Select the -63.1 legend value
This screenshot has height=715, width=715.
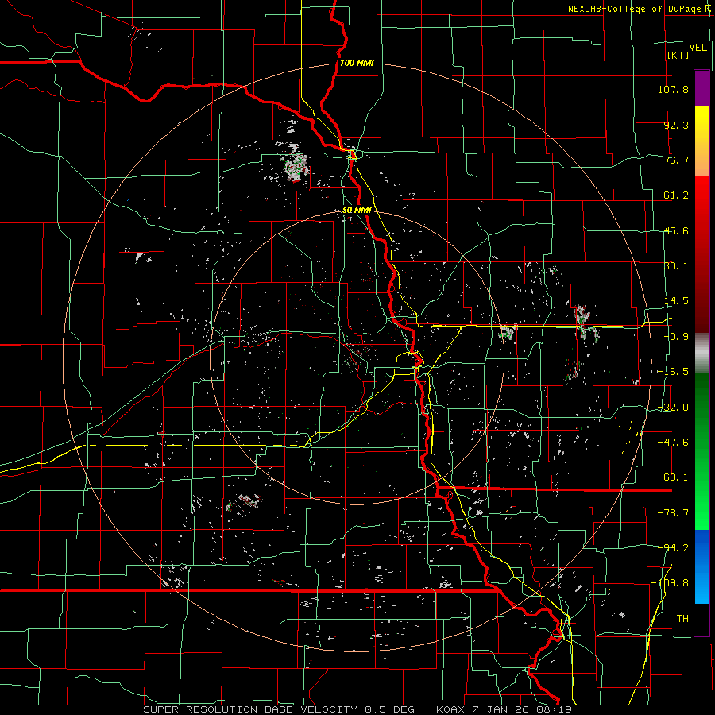coord(673,477)
